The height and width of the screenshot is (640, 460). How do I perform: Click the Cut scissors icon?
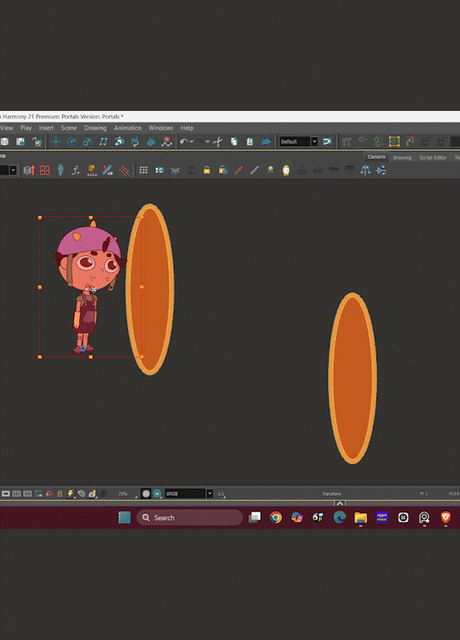(218, 142)
